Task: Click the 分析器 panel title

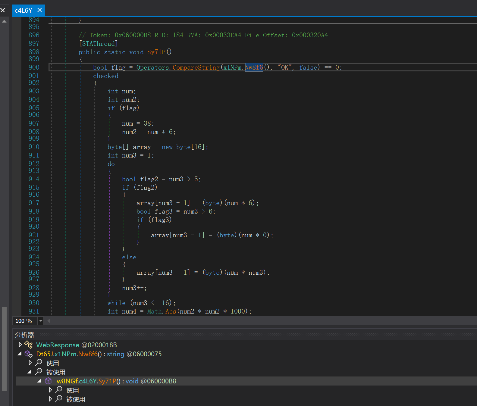Action: coord(25,335)
